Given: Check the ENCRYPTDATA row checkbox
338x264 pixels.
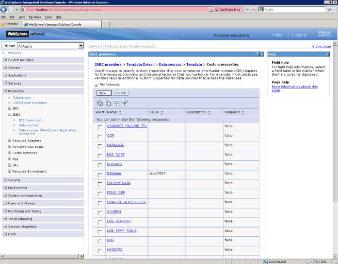Looking at the screenshot, I should (x=100, y=184).
